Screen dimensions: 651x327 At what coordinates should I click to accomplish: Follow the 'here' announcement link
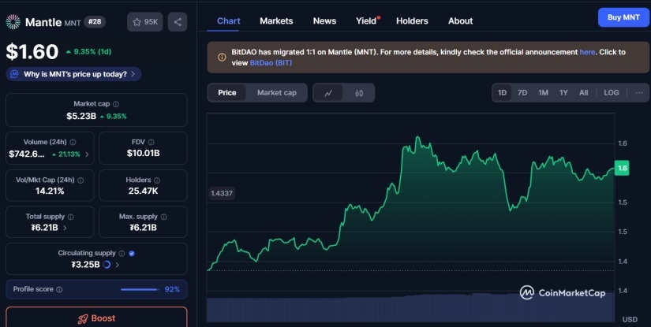click(x=587, y=52)
